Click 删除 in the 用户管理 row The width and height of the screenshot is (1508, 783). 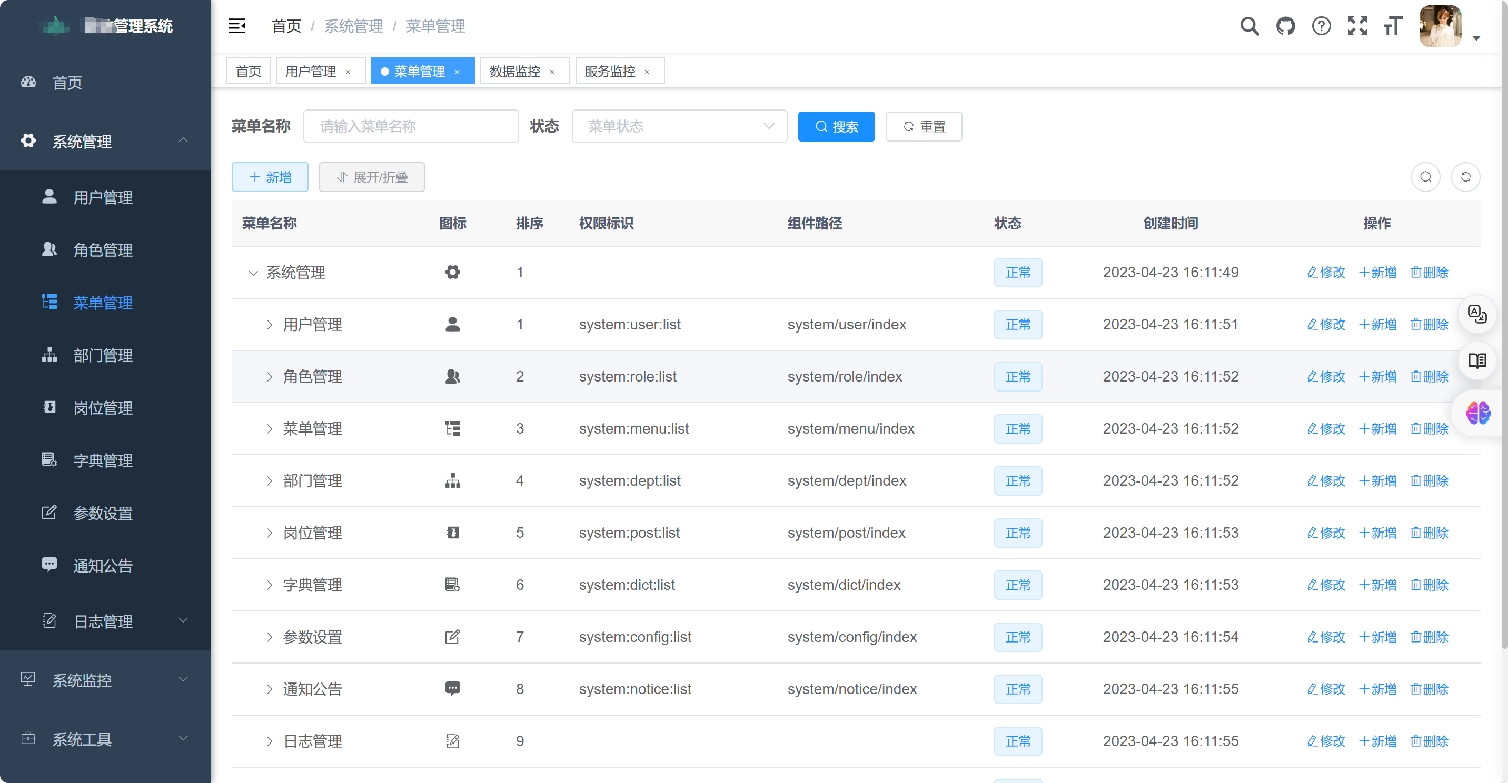(1429, 324)
